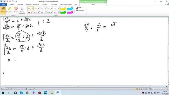Open Windows search from taskbar

tap(9, 93)
